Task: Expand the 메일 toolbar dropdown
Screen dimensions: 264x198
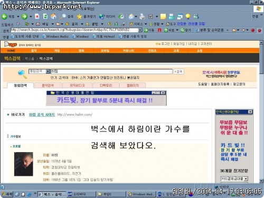Action: point(52,24)
